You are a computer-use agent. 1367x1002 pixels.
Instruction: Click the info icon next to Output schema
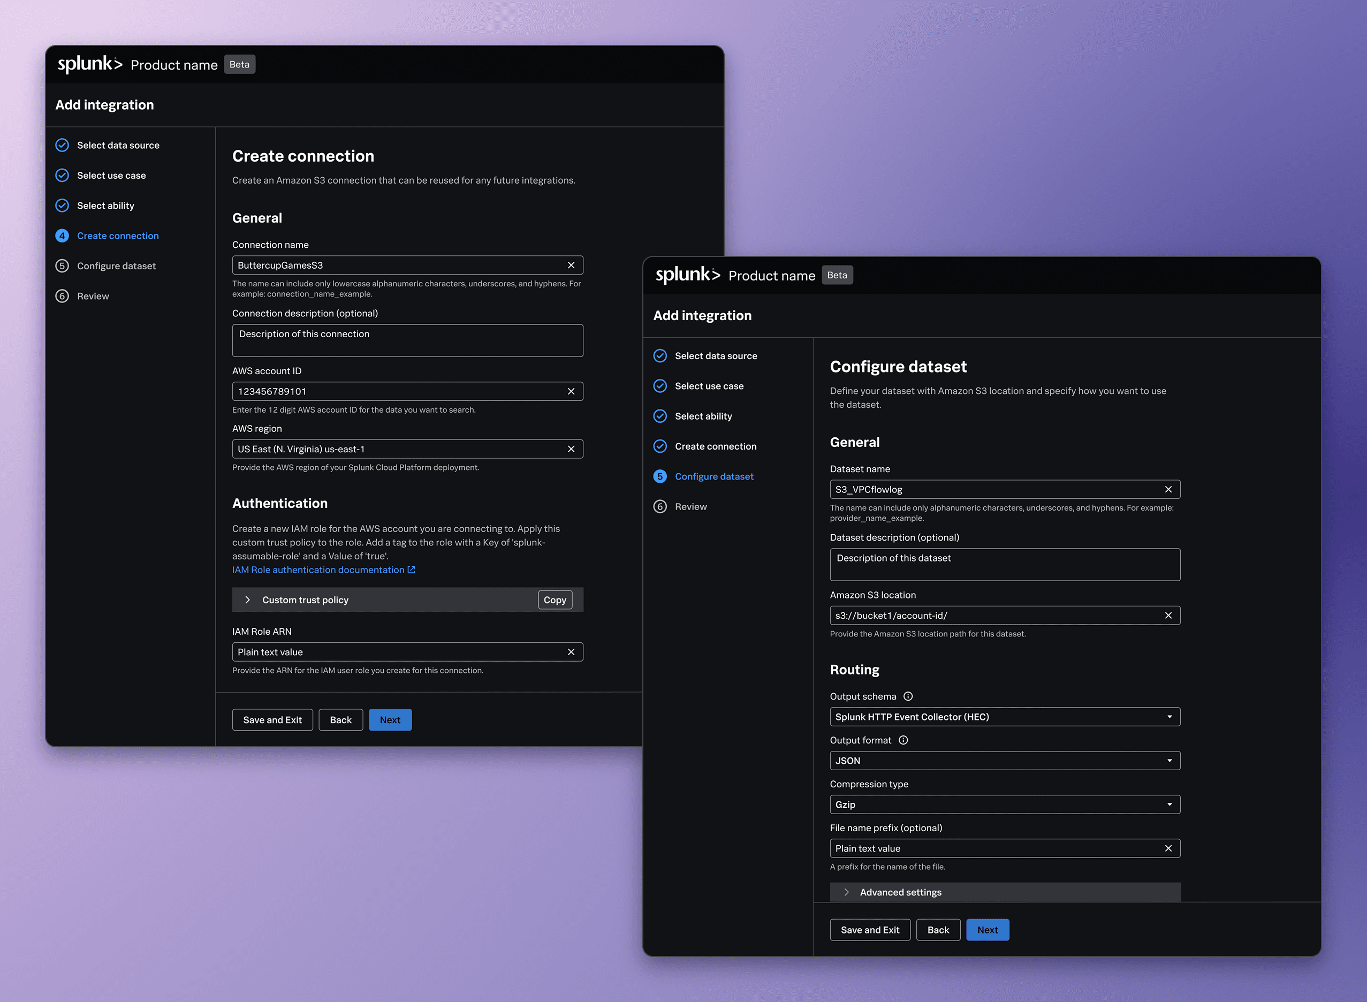click(x=908, y=696)
